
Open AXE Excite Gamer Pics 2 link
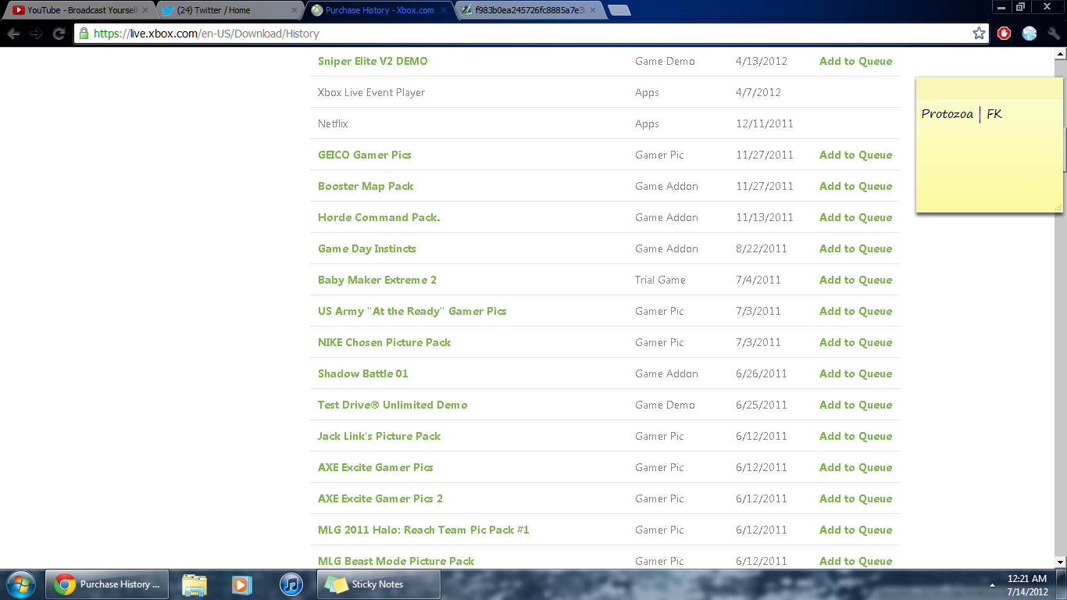tap(380, 498)
